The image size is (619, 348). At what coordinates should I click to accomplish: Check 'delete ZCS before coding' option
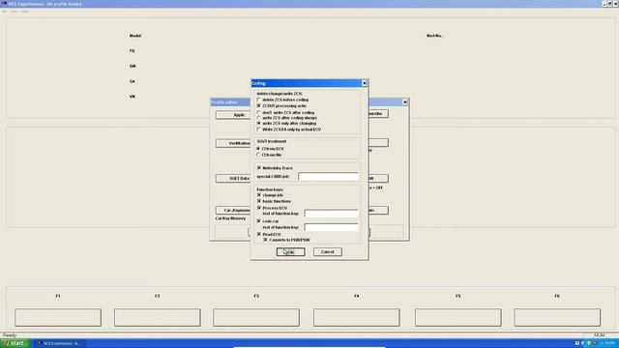(259, 100)
